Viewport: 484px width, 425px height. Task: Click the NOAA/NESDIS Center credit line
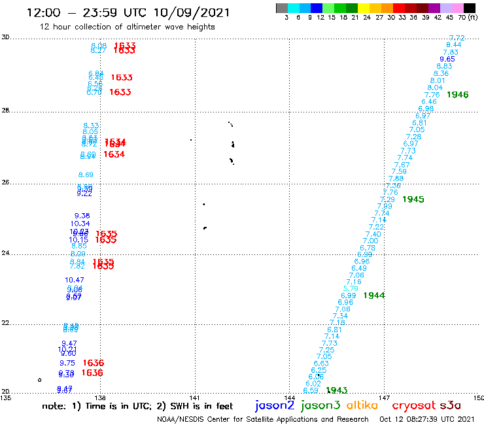point(263,419)
